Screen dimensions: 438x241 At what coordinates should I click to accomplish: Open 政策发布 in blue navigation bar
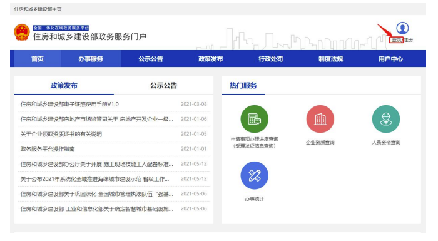coord(211,59)
